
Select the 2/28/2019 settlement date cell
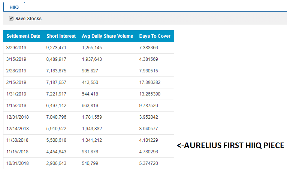[16, 71]
